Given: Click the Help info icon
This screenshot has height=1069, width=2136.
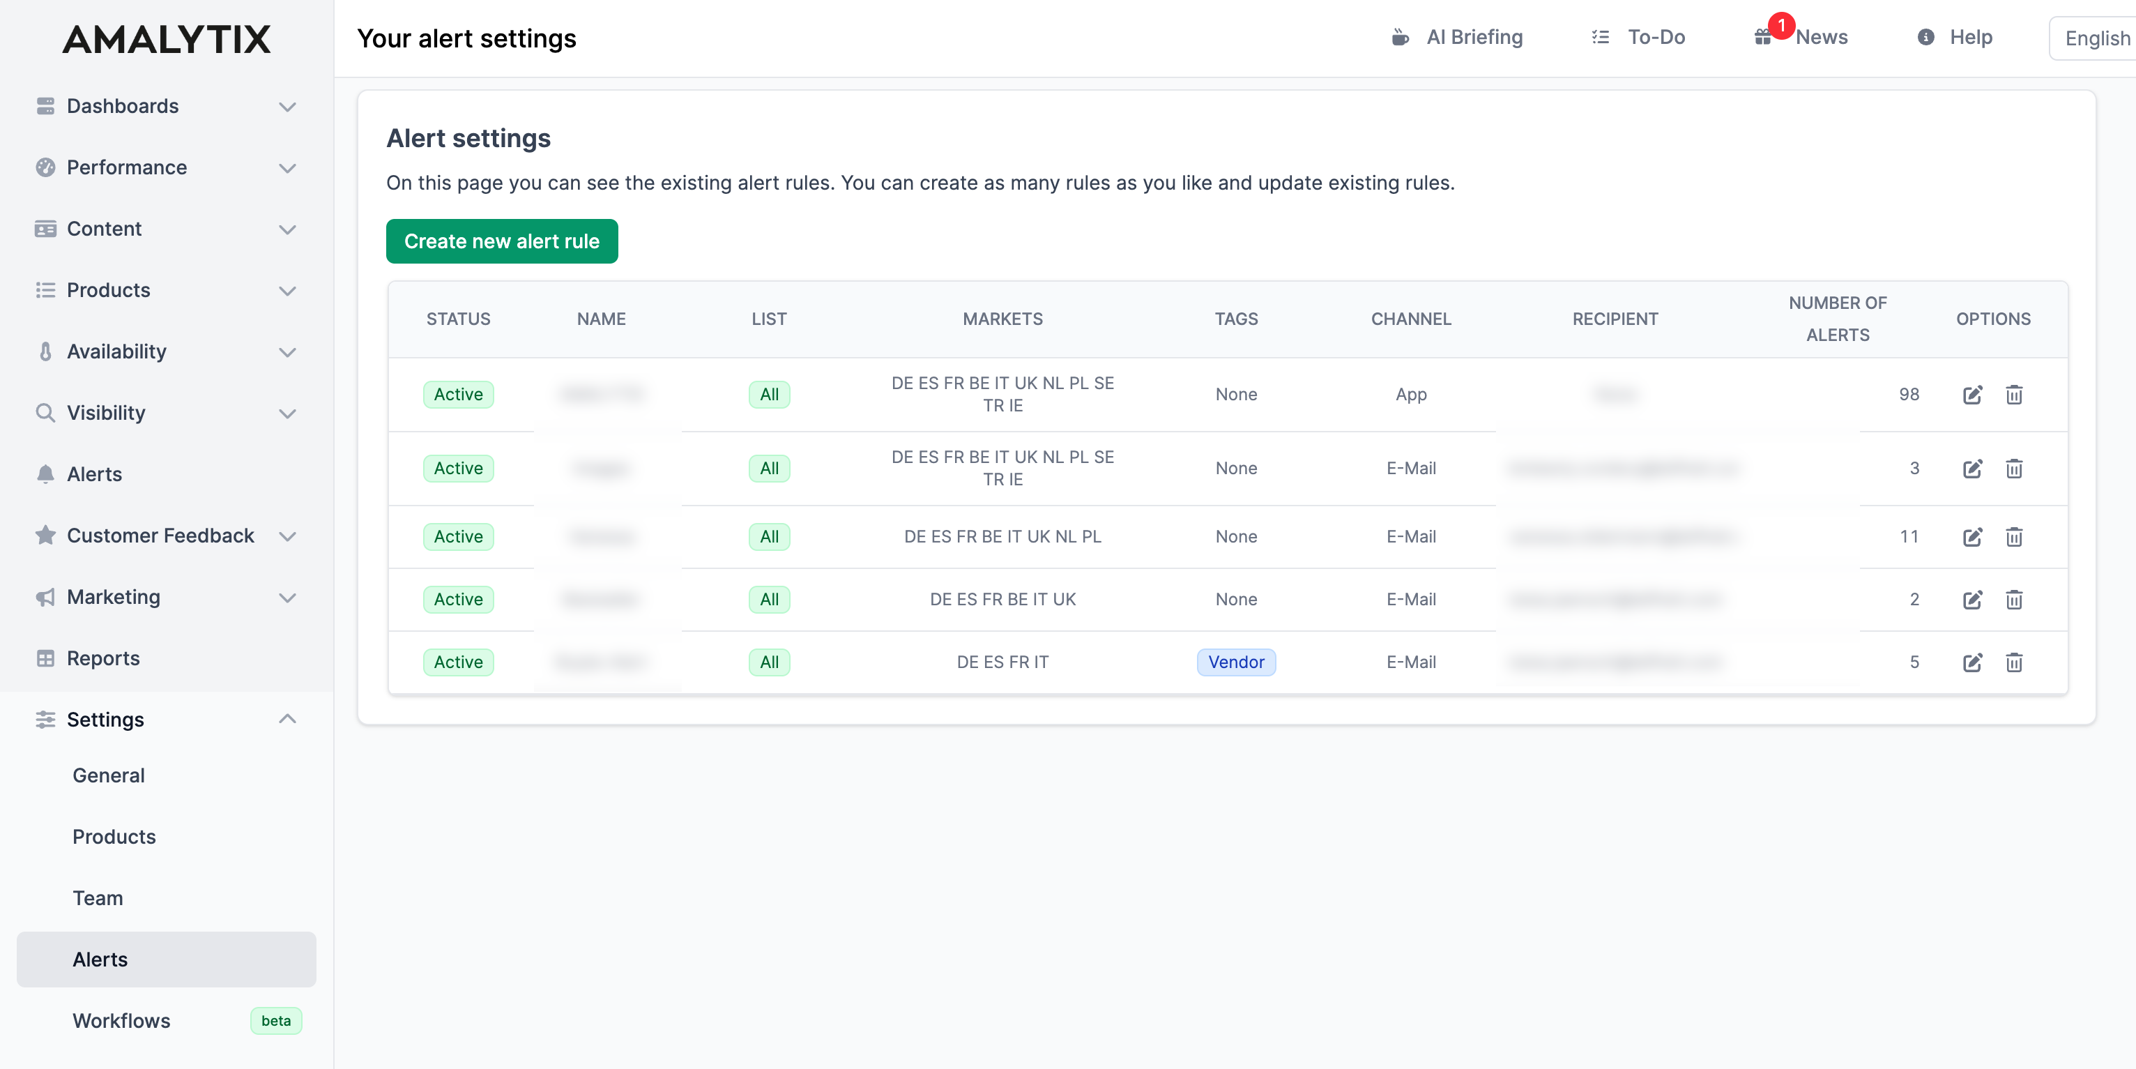Looking at the screenshot, I should click(1925, 38).
